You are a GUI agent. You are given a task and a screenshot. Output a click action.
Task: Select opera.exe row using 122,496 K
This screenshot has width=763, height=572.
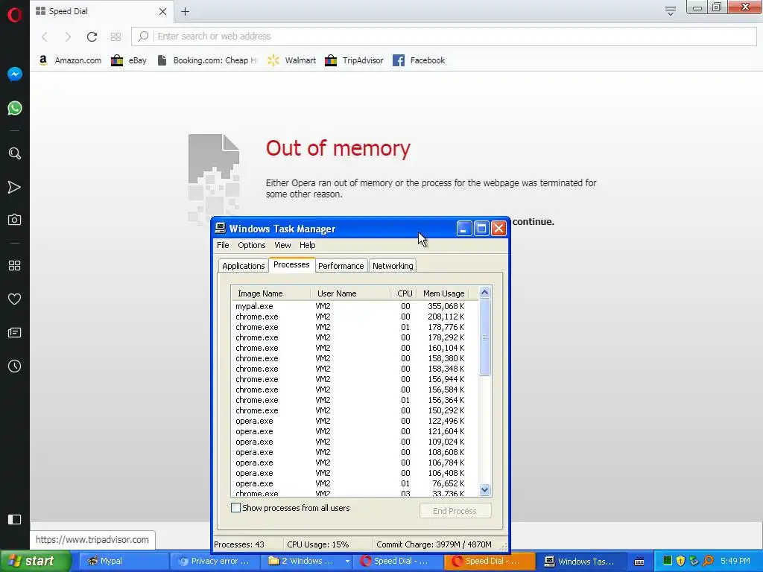[355, 421]
